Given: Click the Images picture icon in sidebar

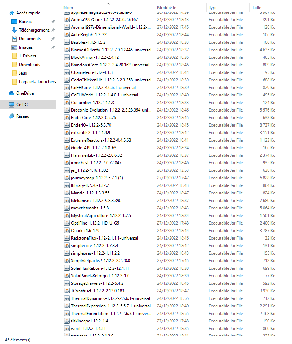Looking at the screenshot, I should 14,47.
